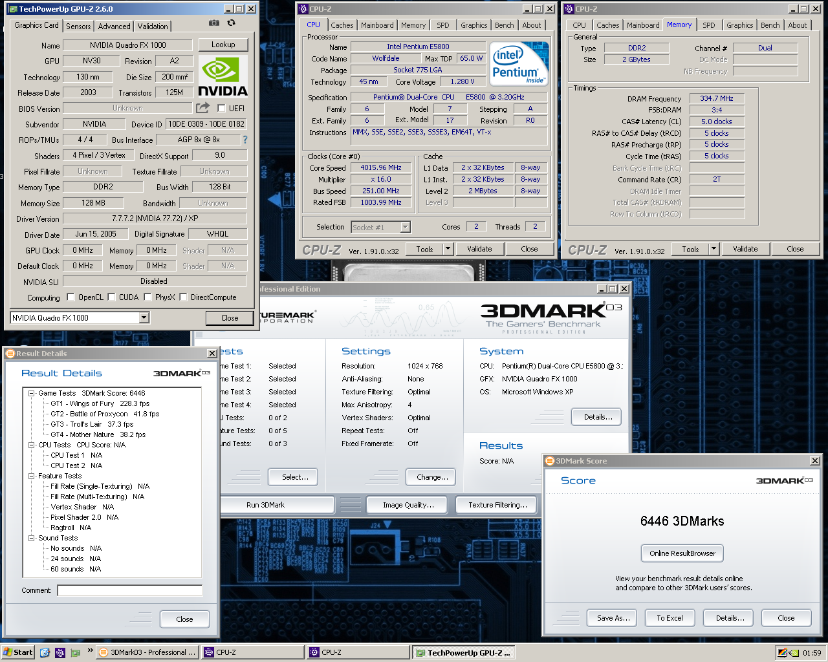
Task: Toggle the DirectCompute checkbox
Action: (x=184, y=297)
